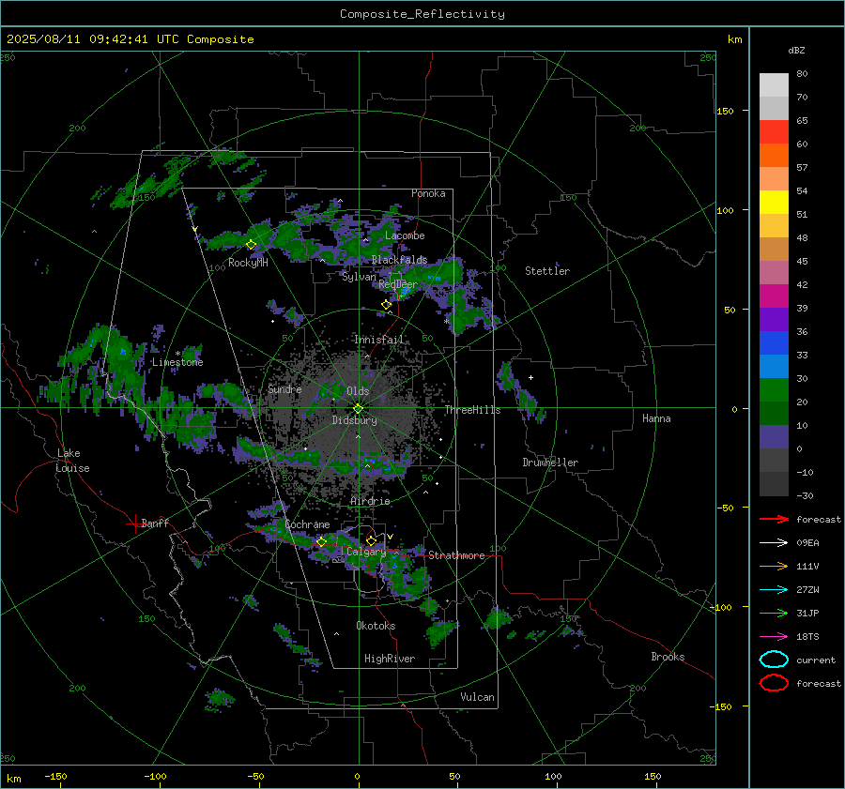This screenshot has width=845, height=789.
Task: Click the ThreeHills label
Action: coord(472,410)
